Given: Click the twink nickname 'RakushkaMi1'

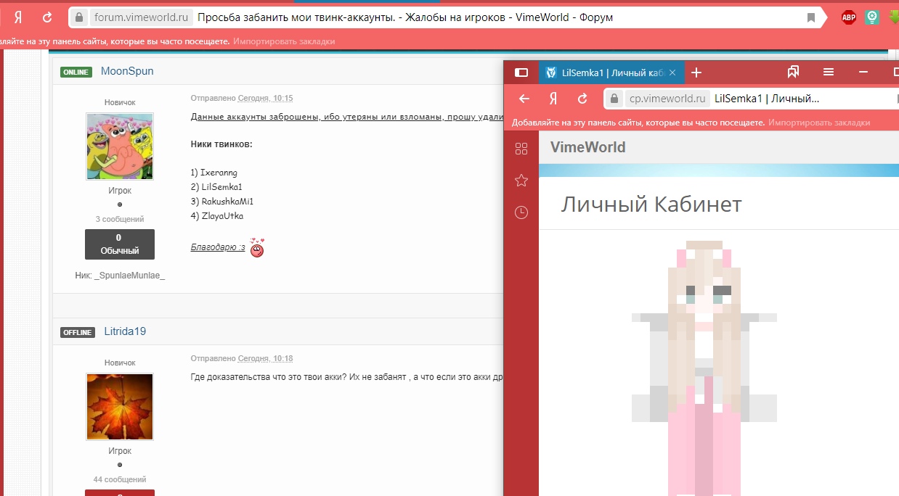Looking at the screenshot, I should (227, 202).
